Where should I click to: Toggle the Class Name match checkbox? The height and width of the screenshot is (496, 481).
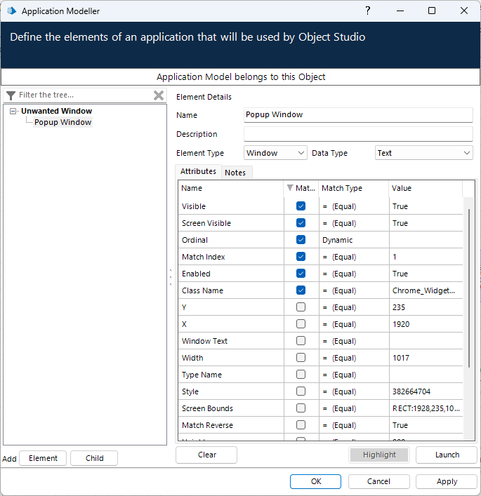pyautogui.click(x=301, y=290)
